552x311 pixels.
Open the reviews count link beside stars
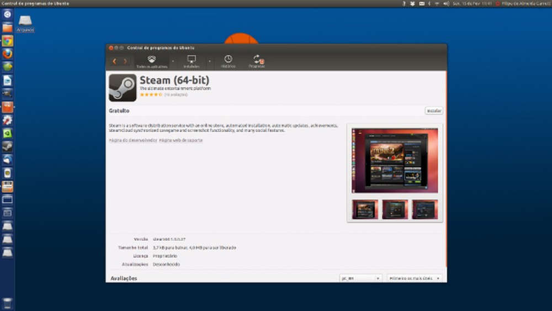click(x=176, y=94)
